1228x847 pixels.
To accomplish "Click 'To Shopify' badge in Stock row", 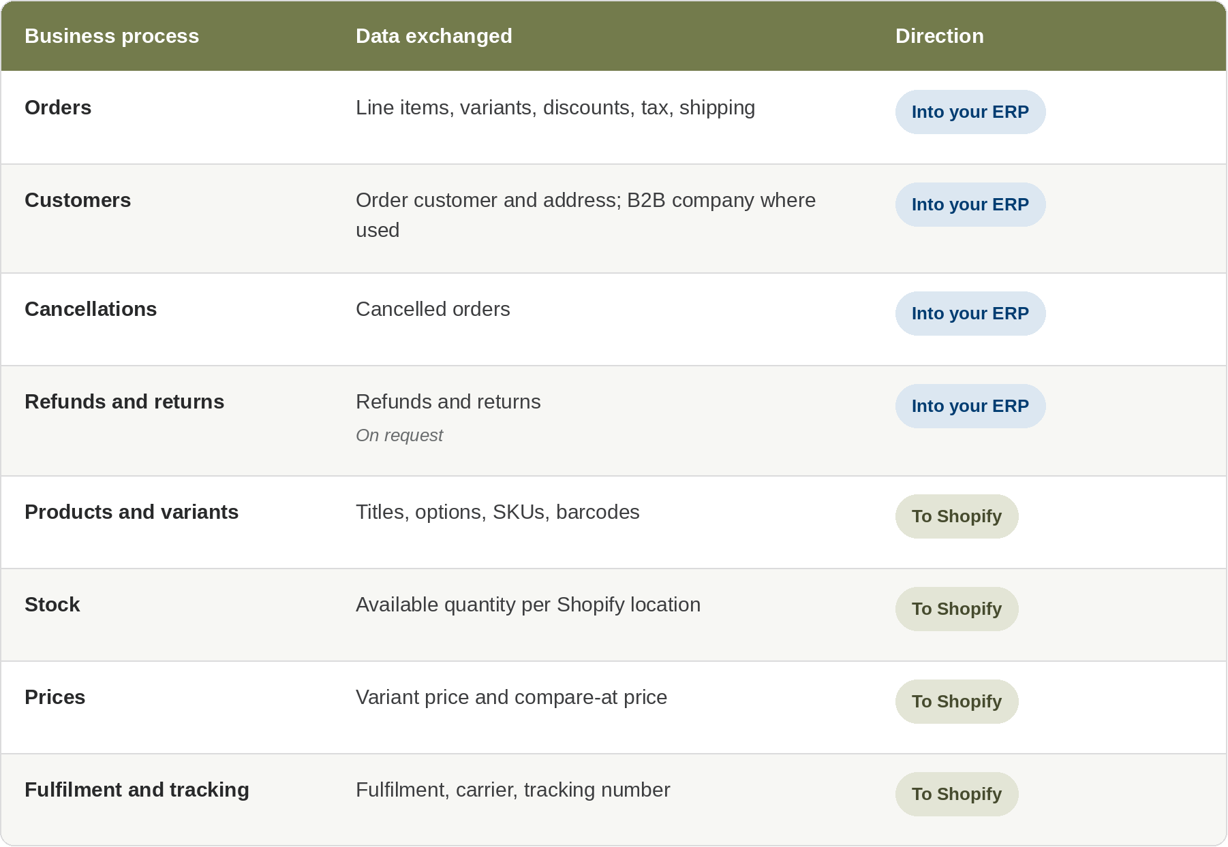I will point(957,609).
